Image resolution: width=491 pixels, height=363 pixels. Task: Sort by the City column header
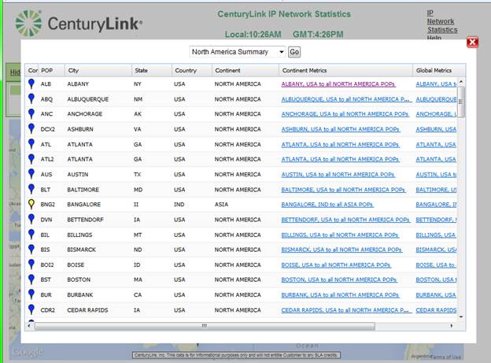(x=98, y=71)
